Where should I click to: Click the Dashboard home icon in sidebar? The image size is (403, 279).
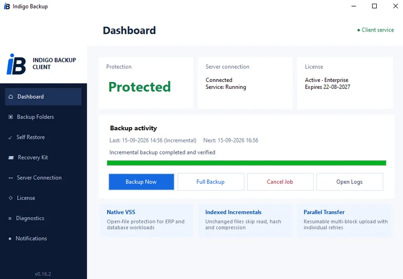coord(11,97)
